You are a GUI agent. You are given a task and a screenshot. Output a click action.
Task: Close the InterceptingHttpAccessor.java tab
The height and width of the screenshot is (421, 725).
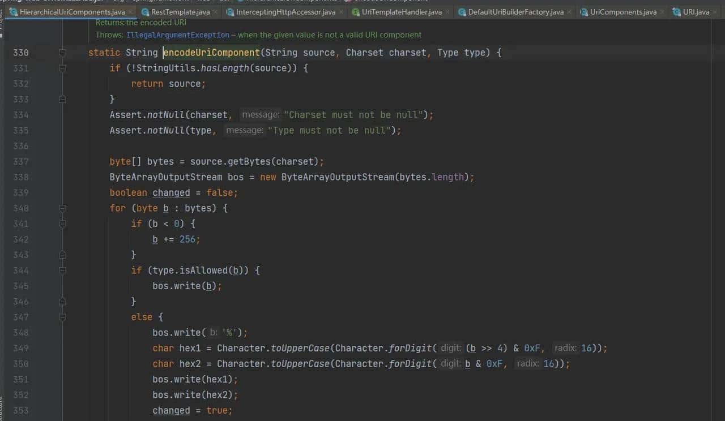pos(341,11)
